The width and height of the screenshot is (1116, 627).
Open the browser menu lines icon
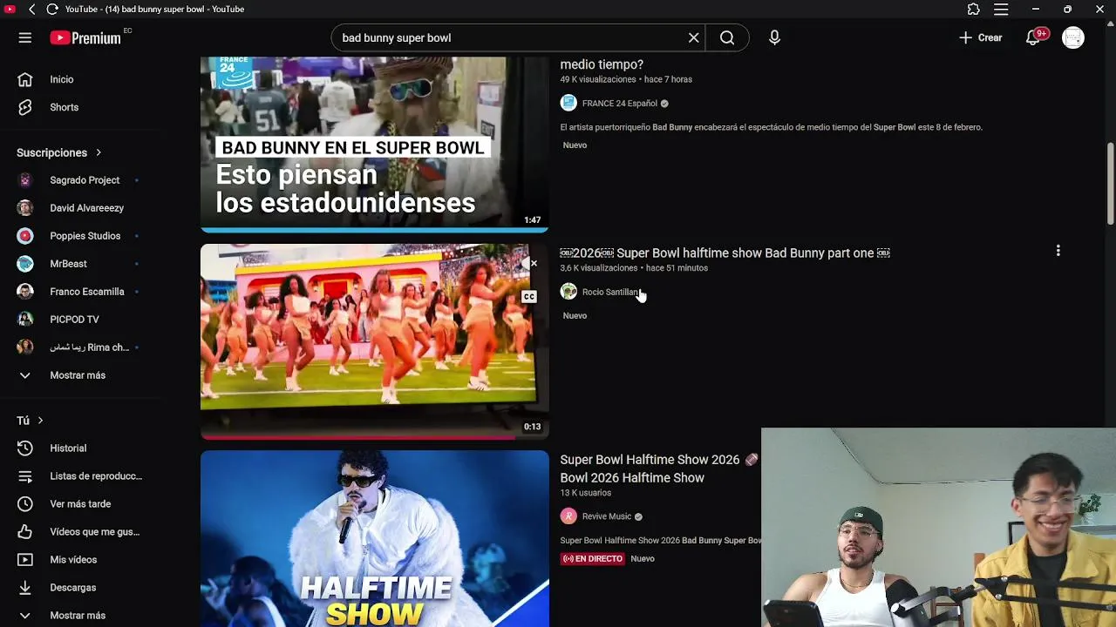pos(1001,9)
